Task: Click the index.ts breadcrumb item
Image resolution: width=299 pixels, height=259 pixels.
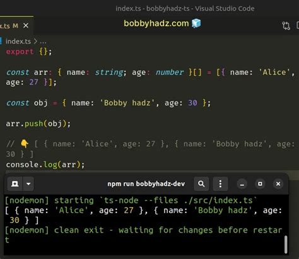Action: [18, 42]
